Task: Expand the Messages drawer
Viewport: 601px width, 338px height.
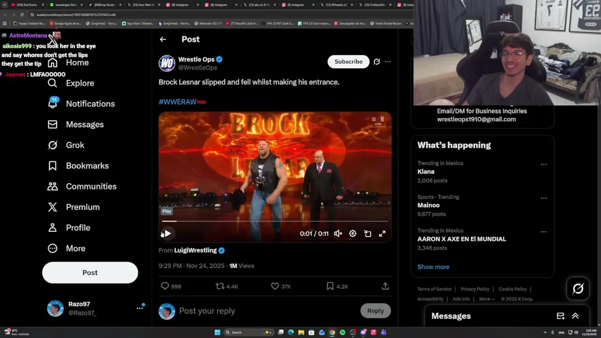Action: [x=575, y=316]
